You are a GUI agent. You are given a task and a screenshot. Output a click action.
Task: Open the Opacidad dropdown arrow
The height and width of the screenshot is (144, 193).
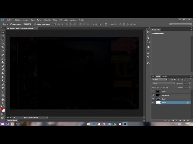pos(190,84)
